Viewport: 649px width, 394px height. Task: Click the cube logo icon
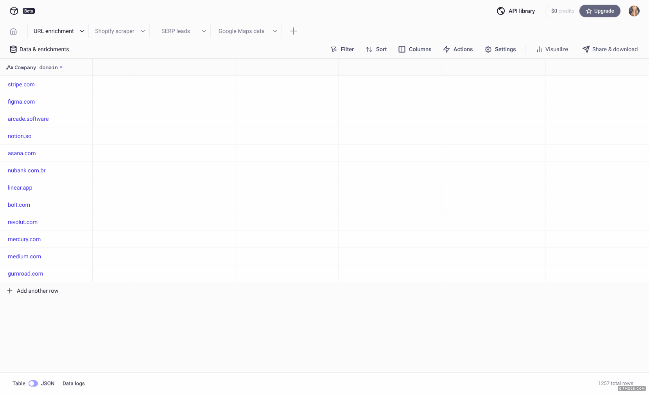14,11
